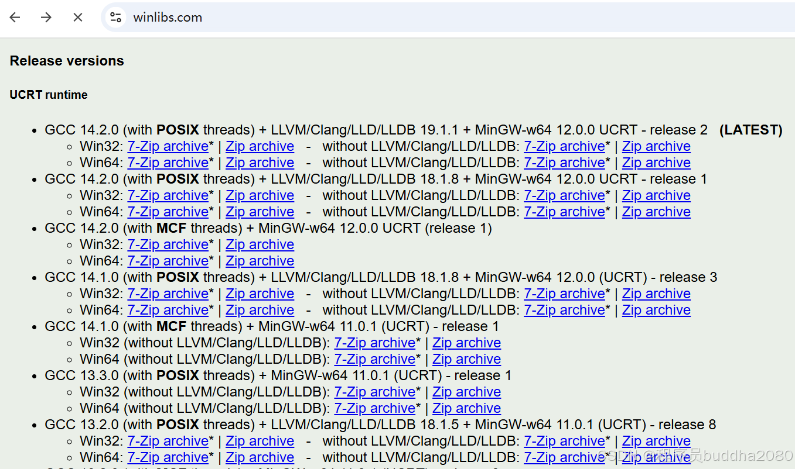
Task: Get Win32 Zip without LLVM, GCC 14.1.0 release 3
Action: (657, 294)
